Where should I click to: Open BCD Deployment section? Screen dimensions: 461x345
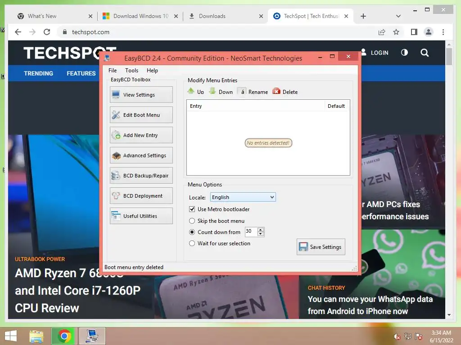pyautogui.click(x=141, y=196)
